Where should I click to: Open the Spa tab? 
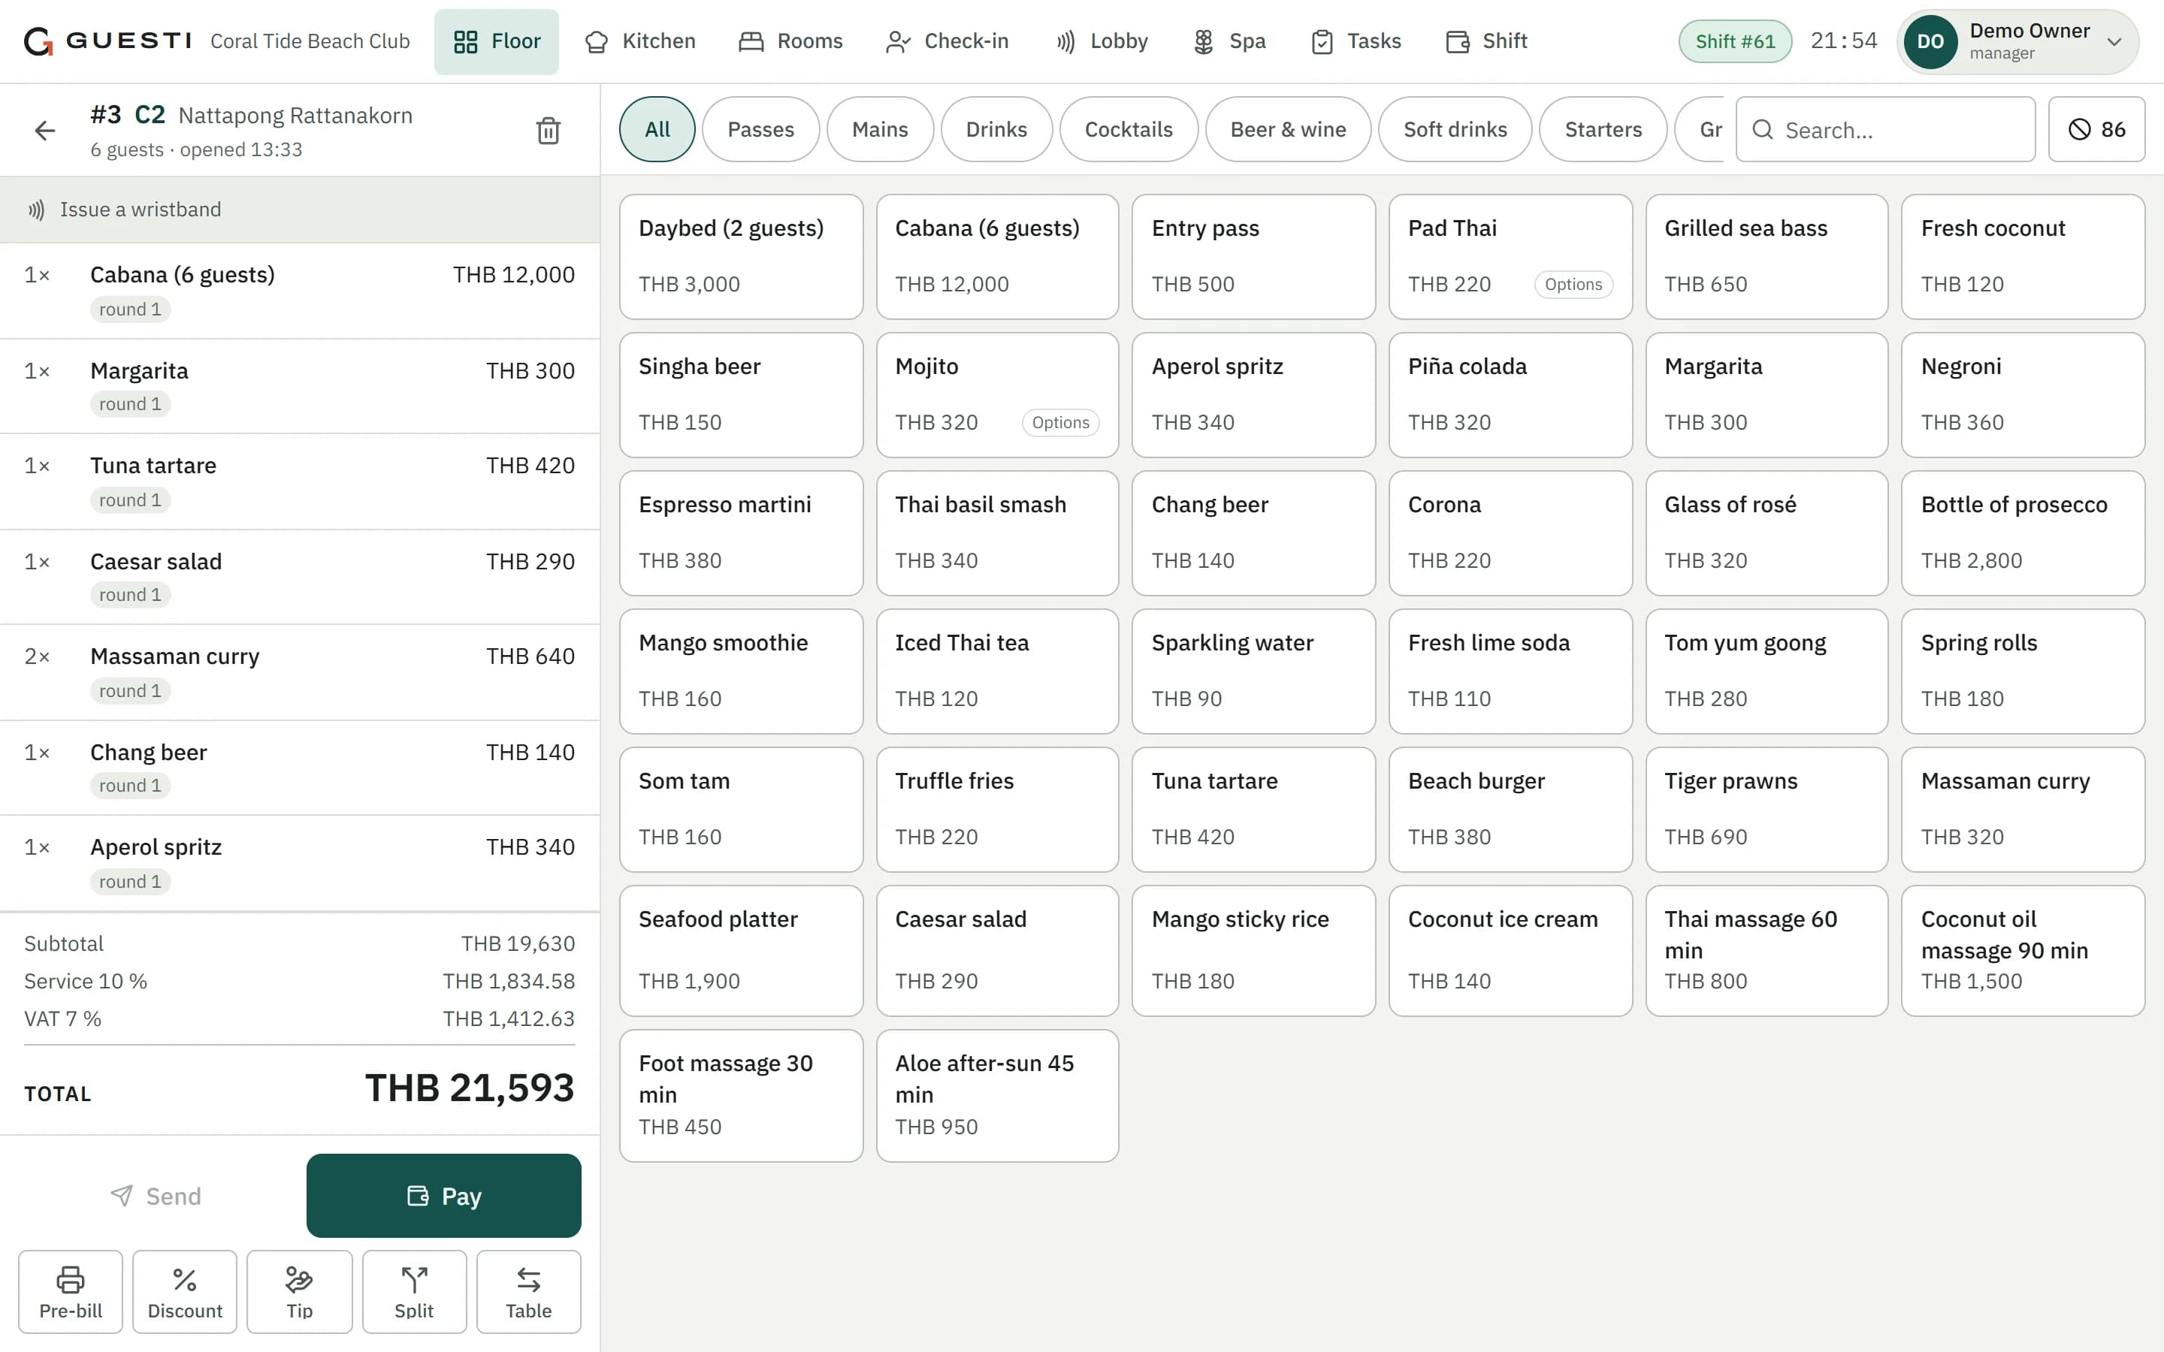coord(1229,41)
